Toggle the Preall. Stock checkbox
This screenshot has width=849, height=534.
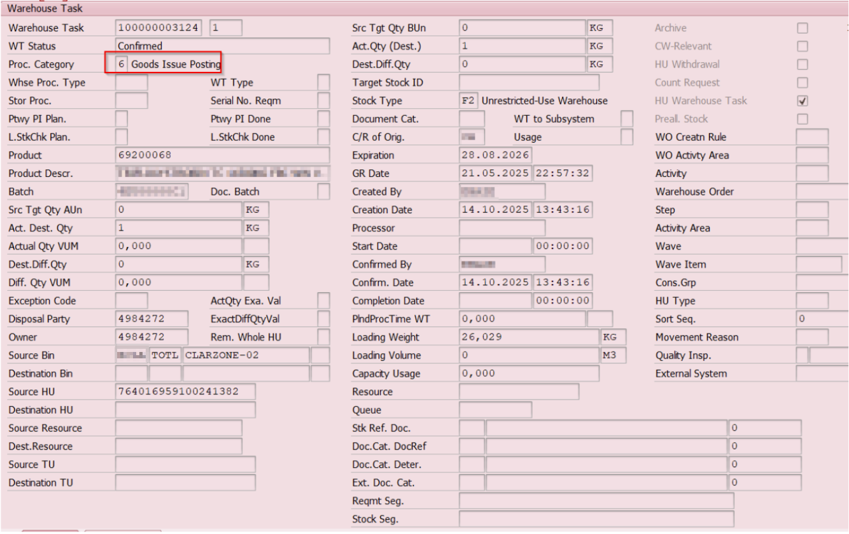803,119
